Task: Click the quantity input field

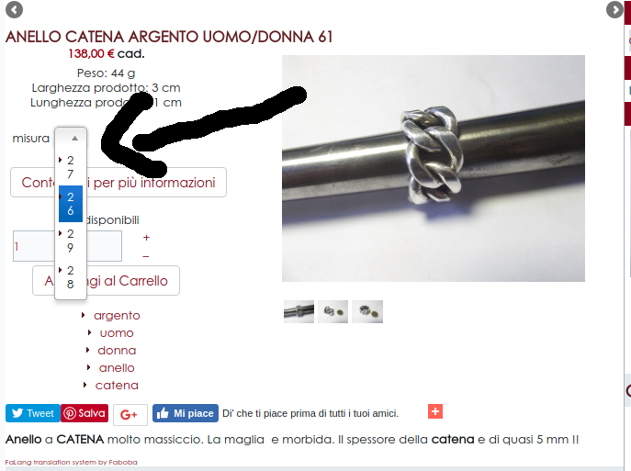Action: [67, 246]
